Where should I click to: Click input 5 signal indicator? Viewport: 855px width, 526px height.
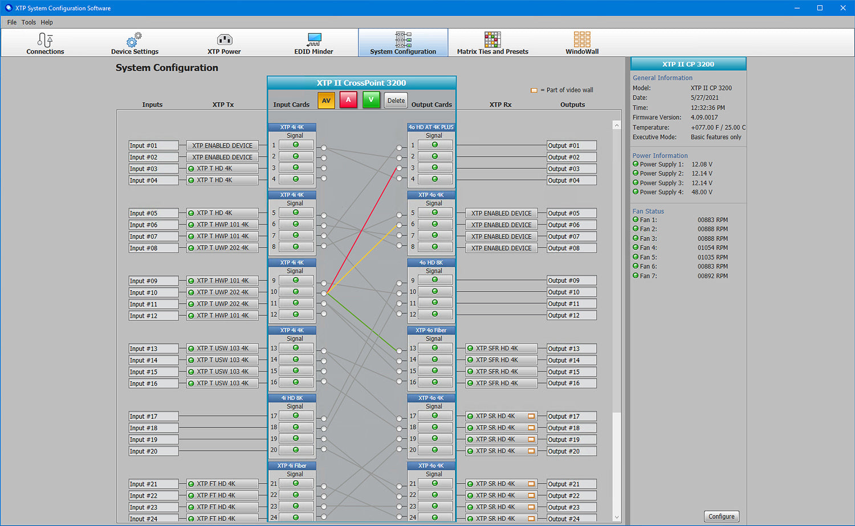pyautogui.click(x=296, y=213)
